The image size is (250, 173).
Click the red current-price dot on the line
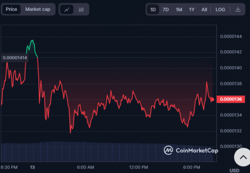pos(212,100)
